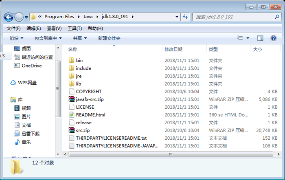Select the README.html file icon

72,115
